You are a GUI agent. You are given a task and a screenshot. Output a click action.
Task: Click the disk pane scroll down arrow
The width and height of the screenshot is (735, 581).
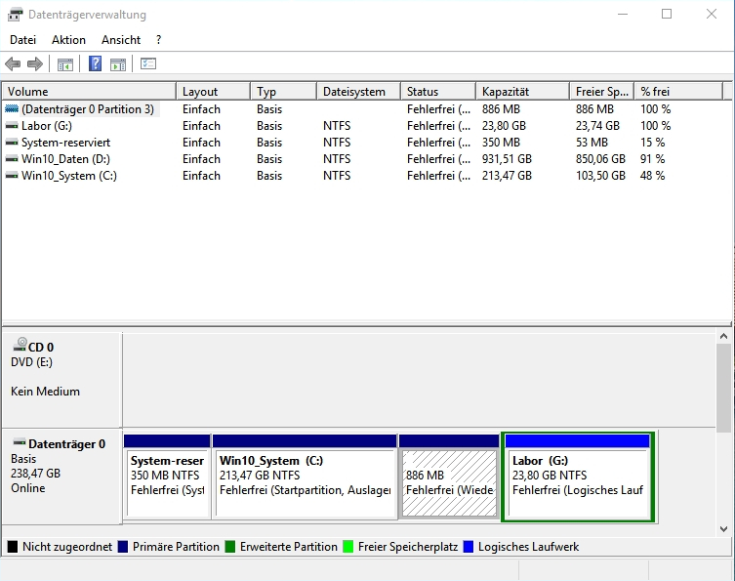click(723, 529)
